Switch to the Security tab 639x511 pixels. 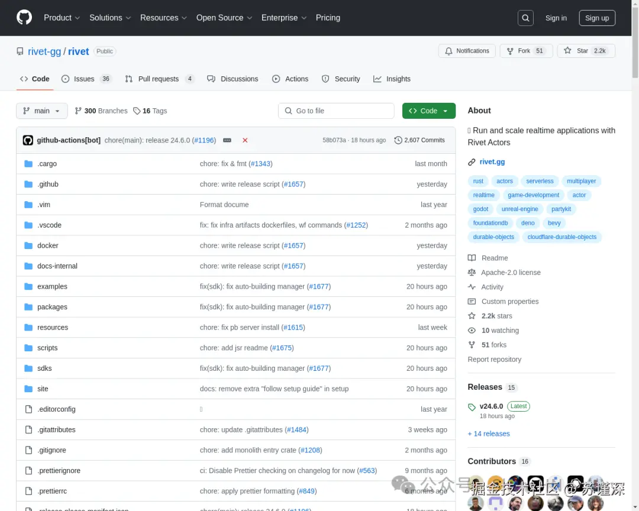point(341,79)
